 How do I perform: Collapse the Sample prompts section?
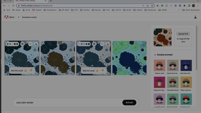[x=155, y=55]
